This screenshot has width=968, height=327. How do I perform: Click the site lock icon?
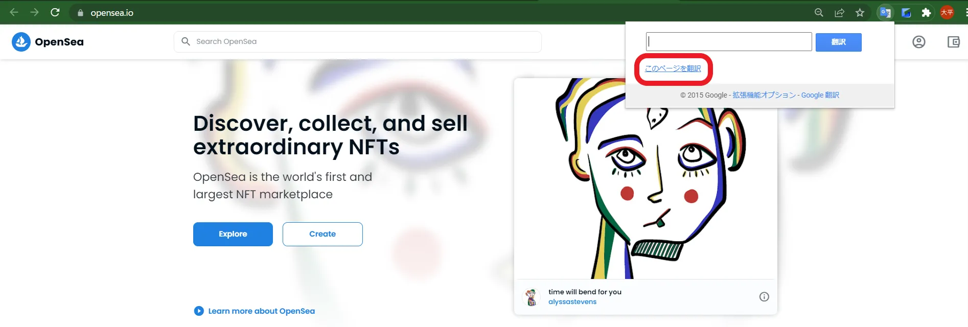pyautogui.click(x=80, y=13)
